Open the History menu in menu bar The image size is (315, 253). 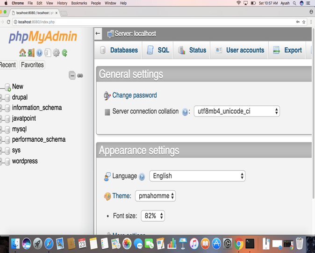62,3
